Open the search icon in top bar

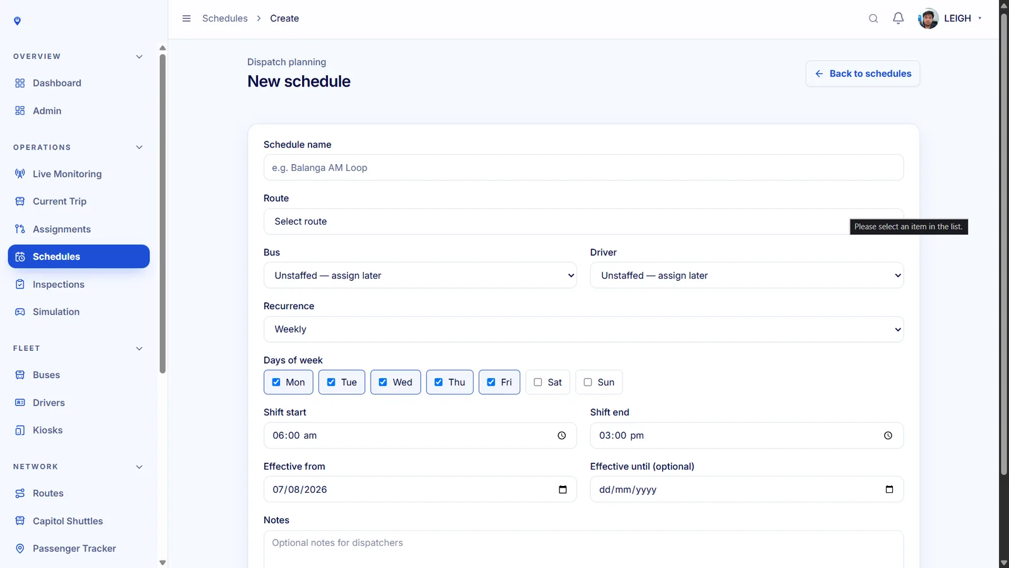pyautogui.click(x=873, y=18)
